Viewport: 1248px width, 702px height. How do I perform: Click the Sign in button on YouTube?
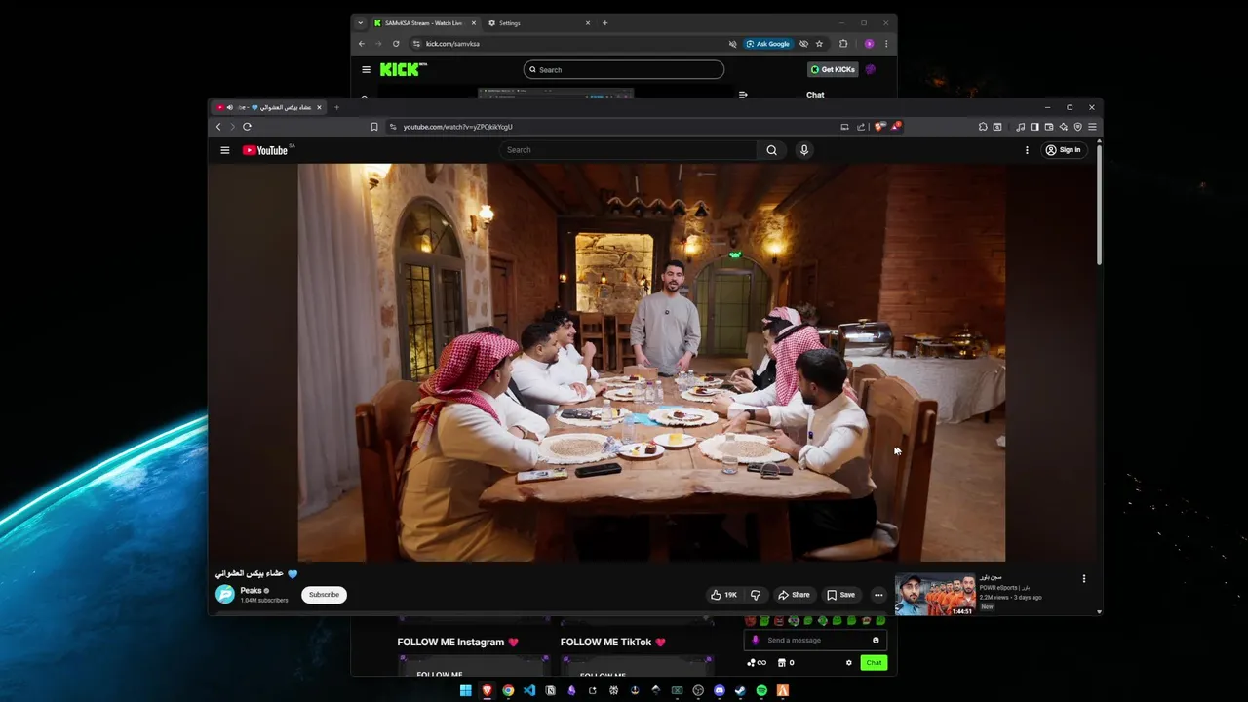pos(1063,150)
